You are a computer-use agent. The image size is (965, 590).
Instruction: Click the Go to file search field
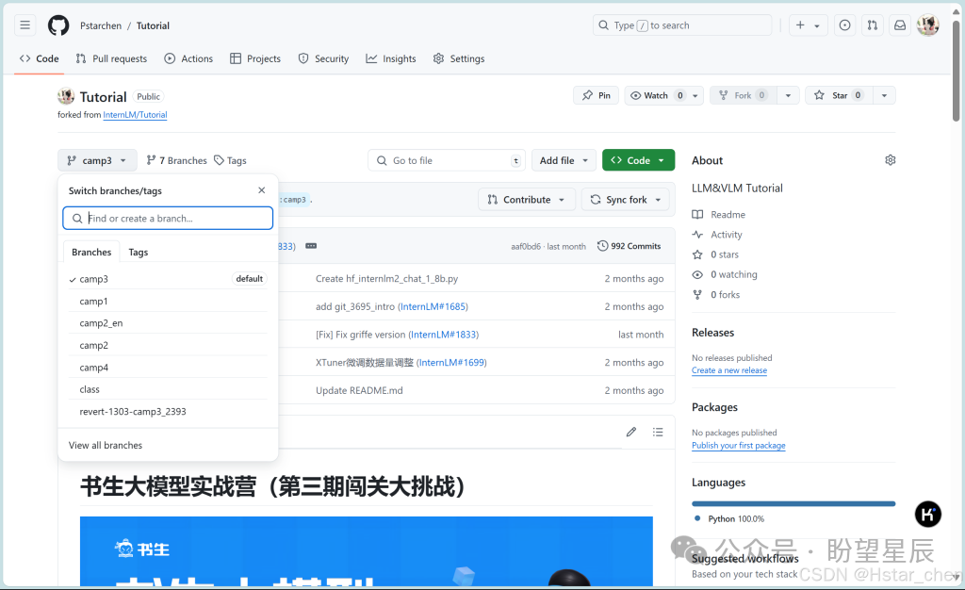click(x=447, y=160)
